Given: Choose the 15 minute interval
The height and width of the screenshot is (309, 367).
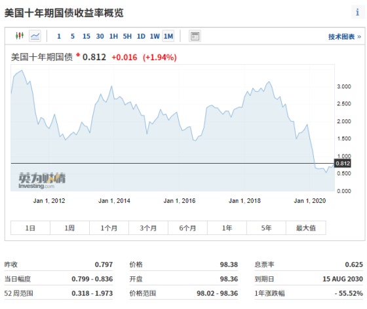Looking at the screenshot, I should pos(86,36).
